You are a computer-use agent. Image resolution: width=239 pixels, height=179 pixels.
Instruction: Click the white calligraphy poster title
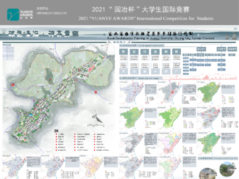[43, 34]
